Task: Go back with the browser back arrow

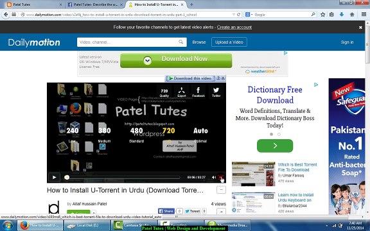Action: (x=6, y=15)
